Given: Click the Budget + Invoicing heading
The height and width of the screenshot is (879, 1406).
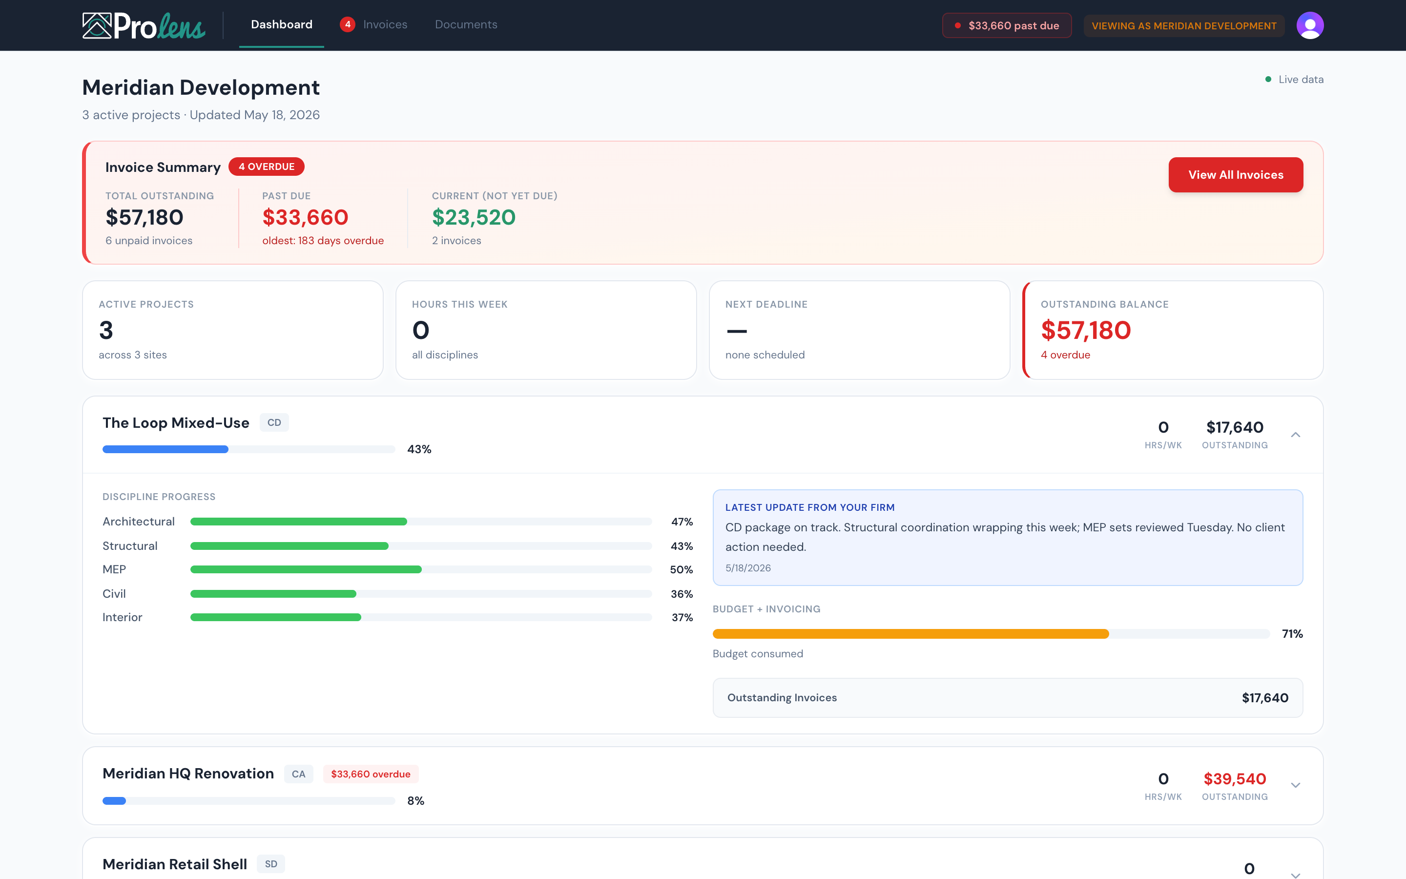Looking at the screenshot, I should click(766, 609).
